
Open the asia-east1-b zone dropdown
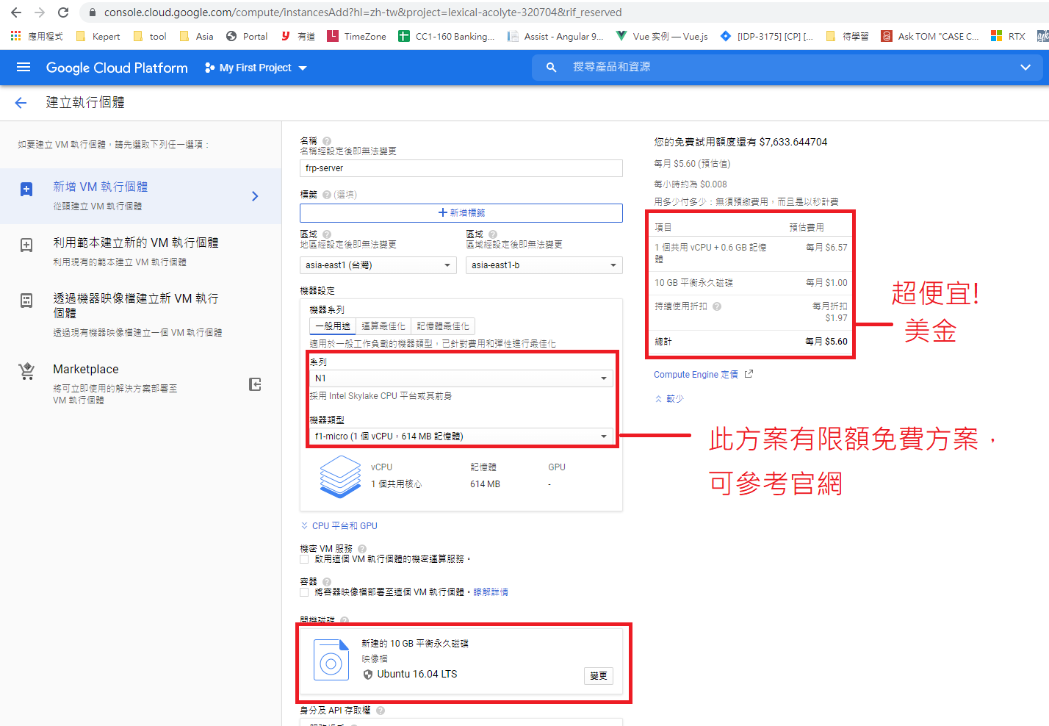544,265
